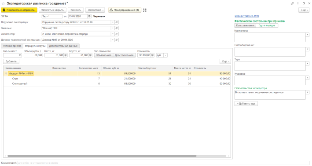The height and width of the screenshot is (166, 312).
Task: Switch to Условия приема tab
Action: click(12, 46)
